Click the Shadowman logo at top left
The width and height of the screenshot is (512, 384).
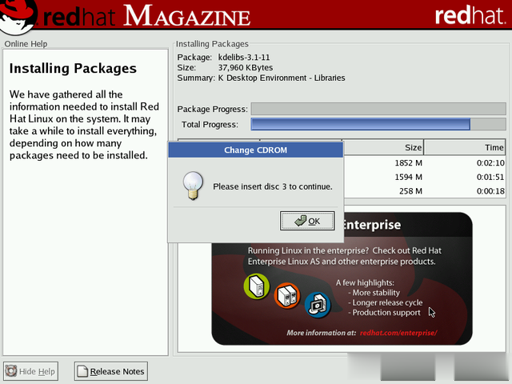click(18, 16)
